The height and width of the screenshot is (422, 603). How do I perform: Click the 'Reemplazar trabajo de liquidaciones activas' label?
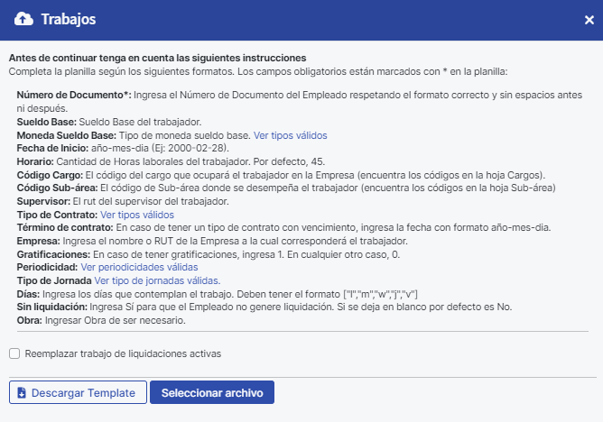[x=122, y=353]
